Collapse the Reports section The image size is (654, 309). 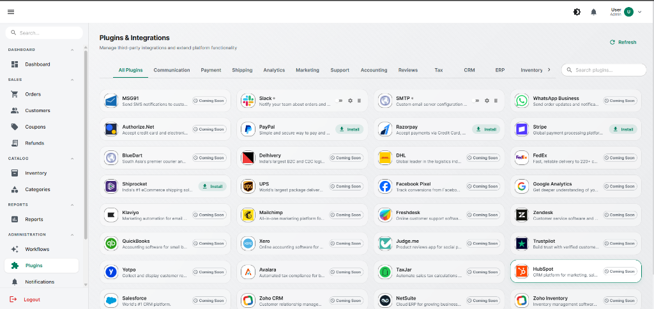pyautogui.click(x=72, y=205)
